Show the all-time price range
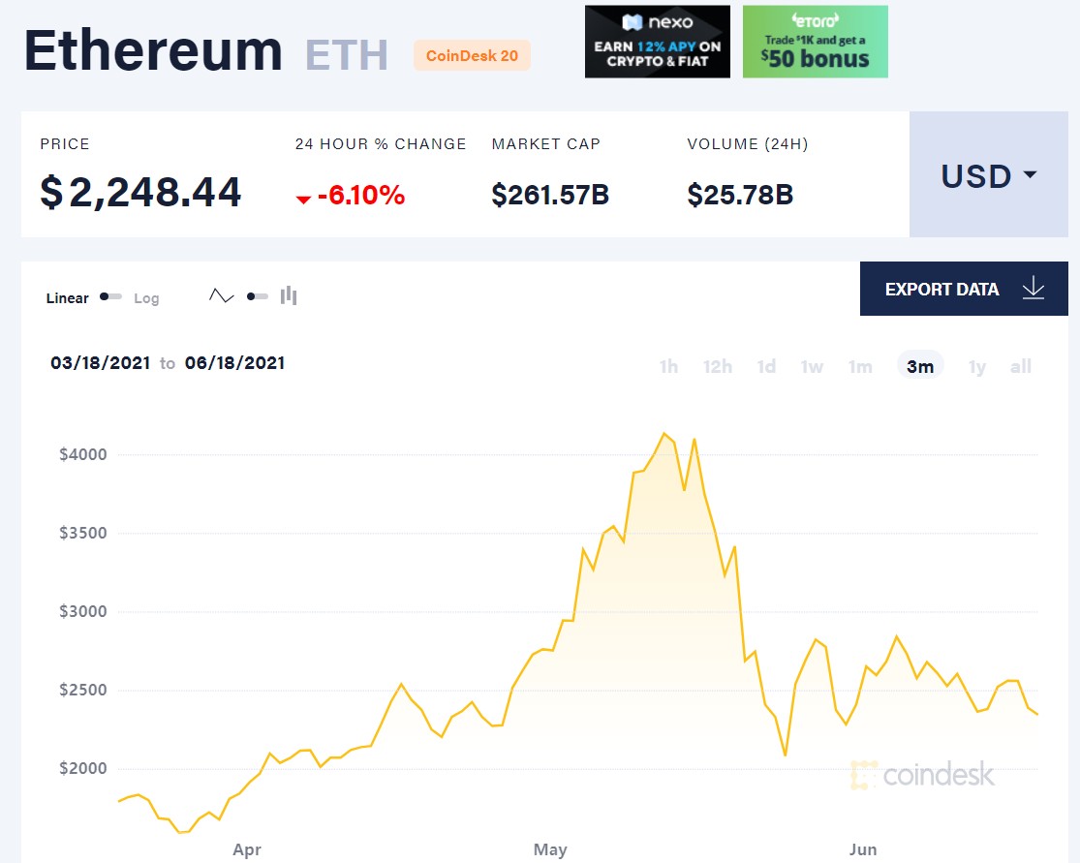This screenshot has width=1080, height=863. [1021, 367]
